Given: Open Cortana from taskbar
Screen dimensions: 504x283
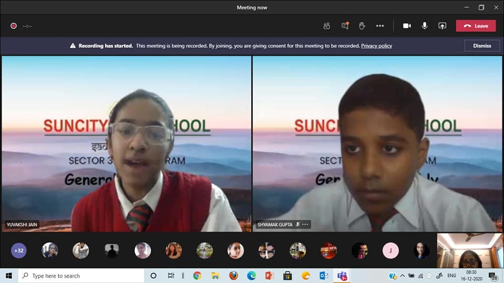Looking at the screenshot, I should 153,276.
